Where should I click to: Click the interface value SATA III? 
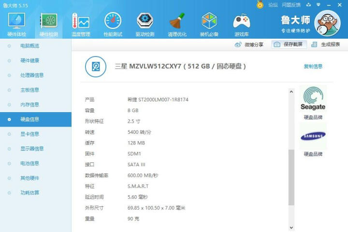(x=136, y=164)
